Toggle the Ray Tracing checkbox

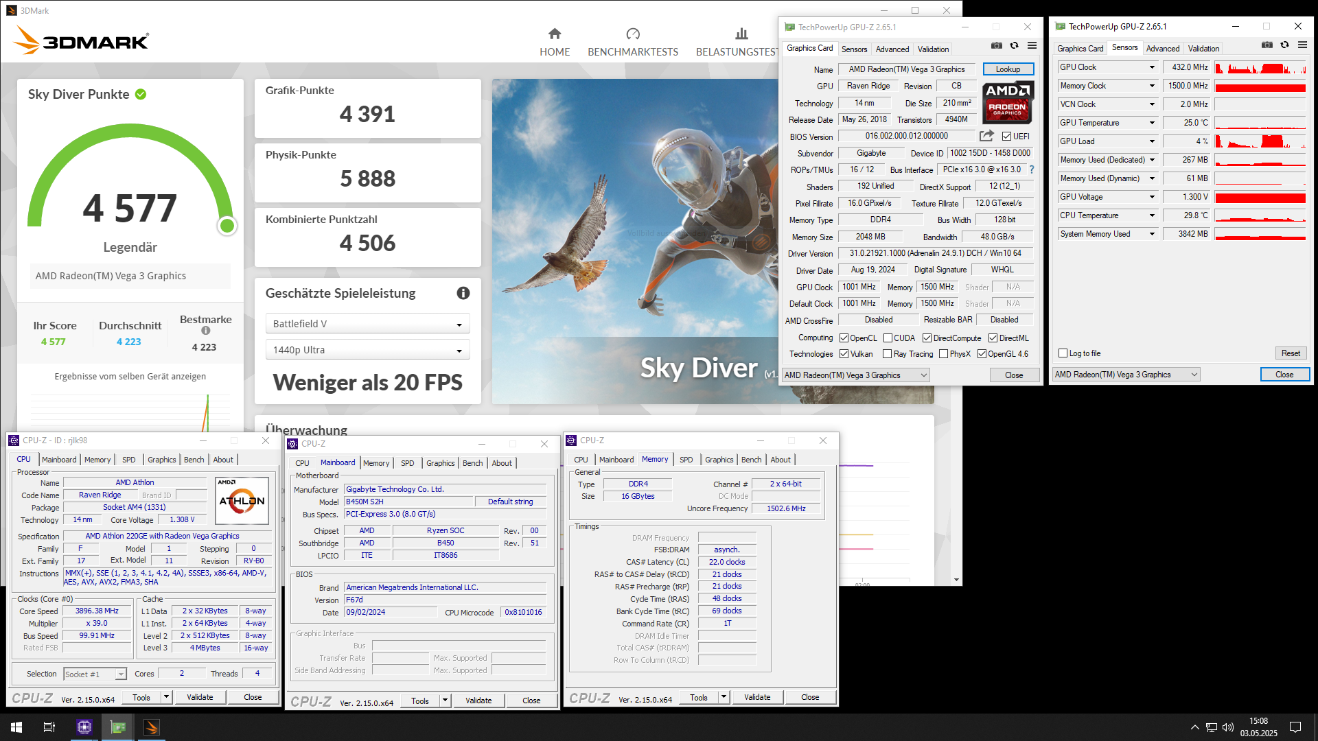pyautogui.click(x=887, y=354)
